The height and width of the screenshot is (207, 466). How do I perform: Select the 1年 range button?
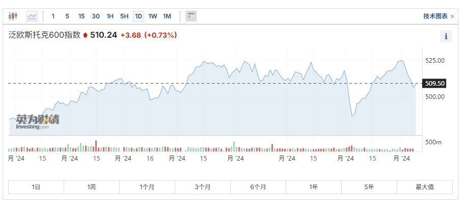point(314,187)
